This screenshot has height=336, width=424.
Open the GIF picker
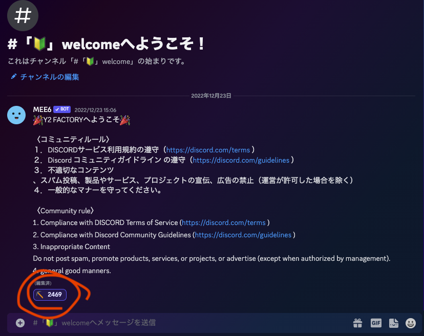pos(376,323)
